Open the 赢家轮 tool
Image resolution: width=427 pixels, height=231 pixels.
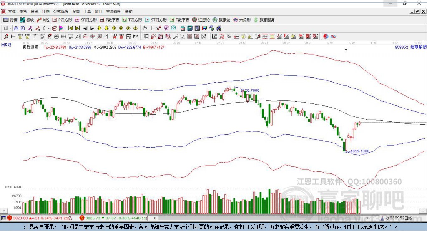pyautogui.click(x=221, y=20)
